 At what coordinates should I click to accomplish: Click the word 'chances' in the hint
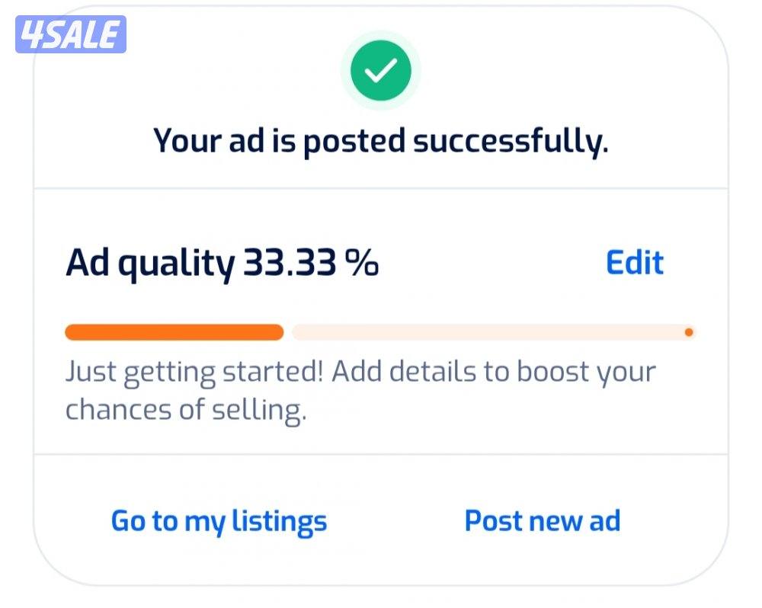117,410
